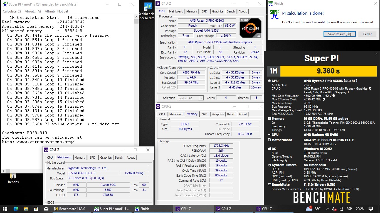Image resolution: width=380 pixels, height=213 pixels.
Task: Switch to the last CPU-Z taskbar item
Action: tap(274, 209)
